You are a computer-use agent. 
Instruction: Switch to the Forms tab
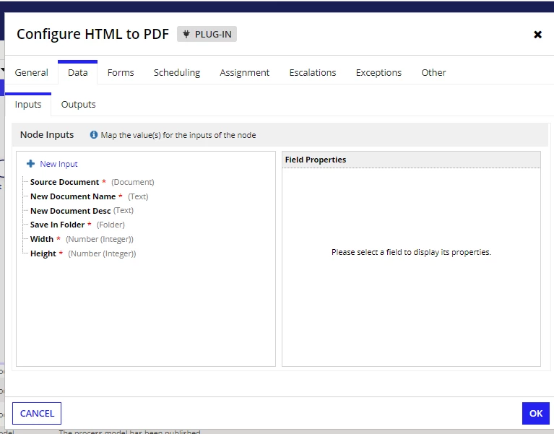(121, 72)
